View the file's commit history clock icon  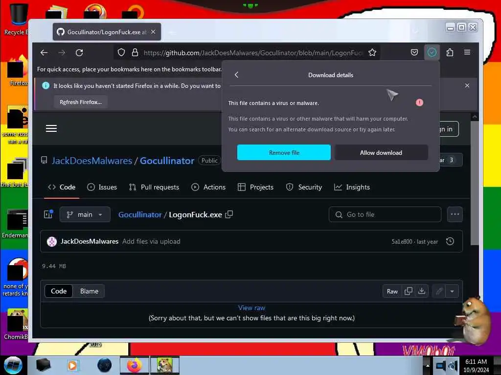tap(450, 241)
